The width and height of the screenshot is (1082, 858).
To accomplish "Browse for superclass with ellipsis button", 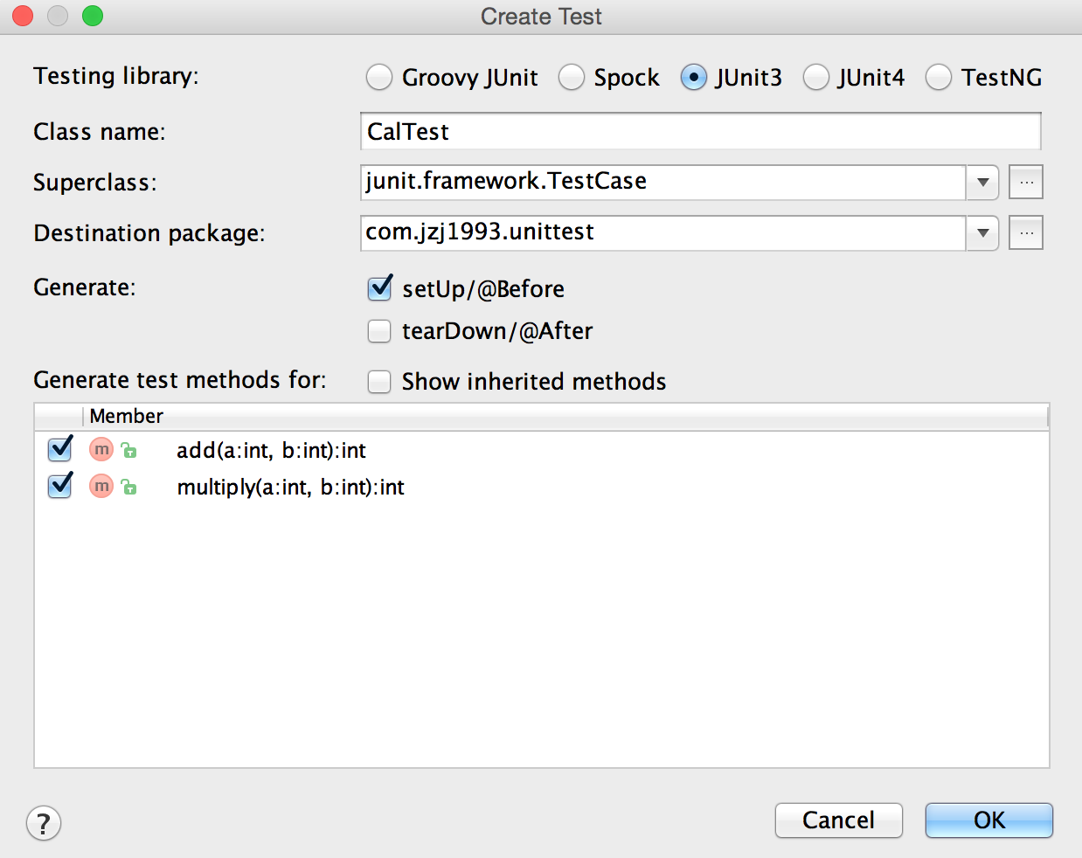I will [1025, 183].
